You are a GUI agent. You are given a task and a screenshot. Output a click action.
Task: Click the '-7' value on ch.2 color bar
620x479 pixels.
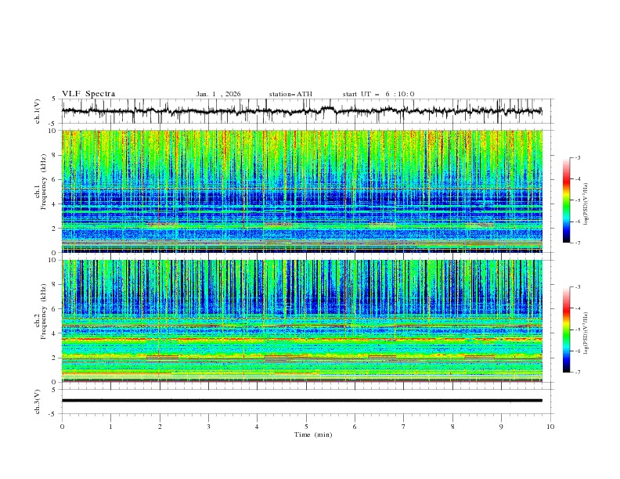coord(578,373)
